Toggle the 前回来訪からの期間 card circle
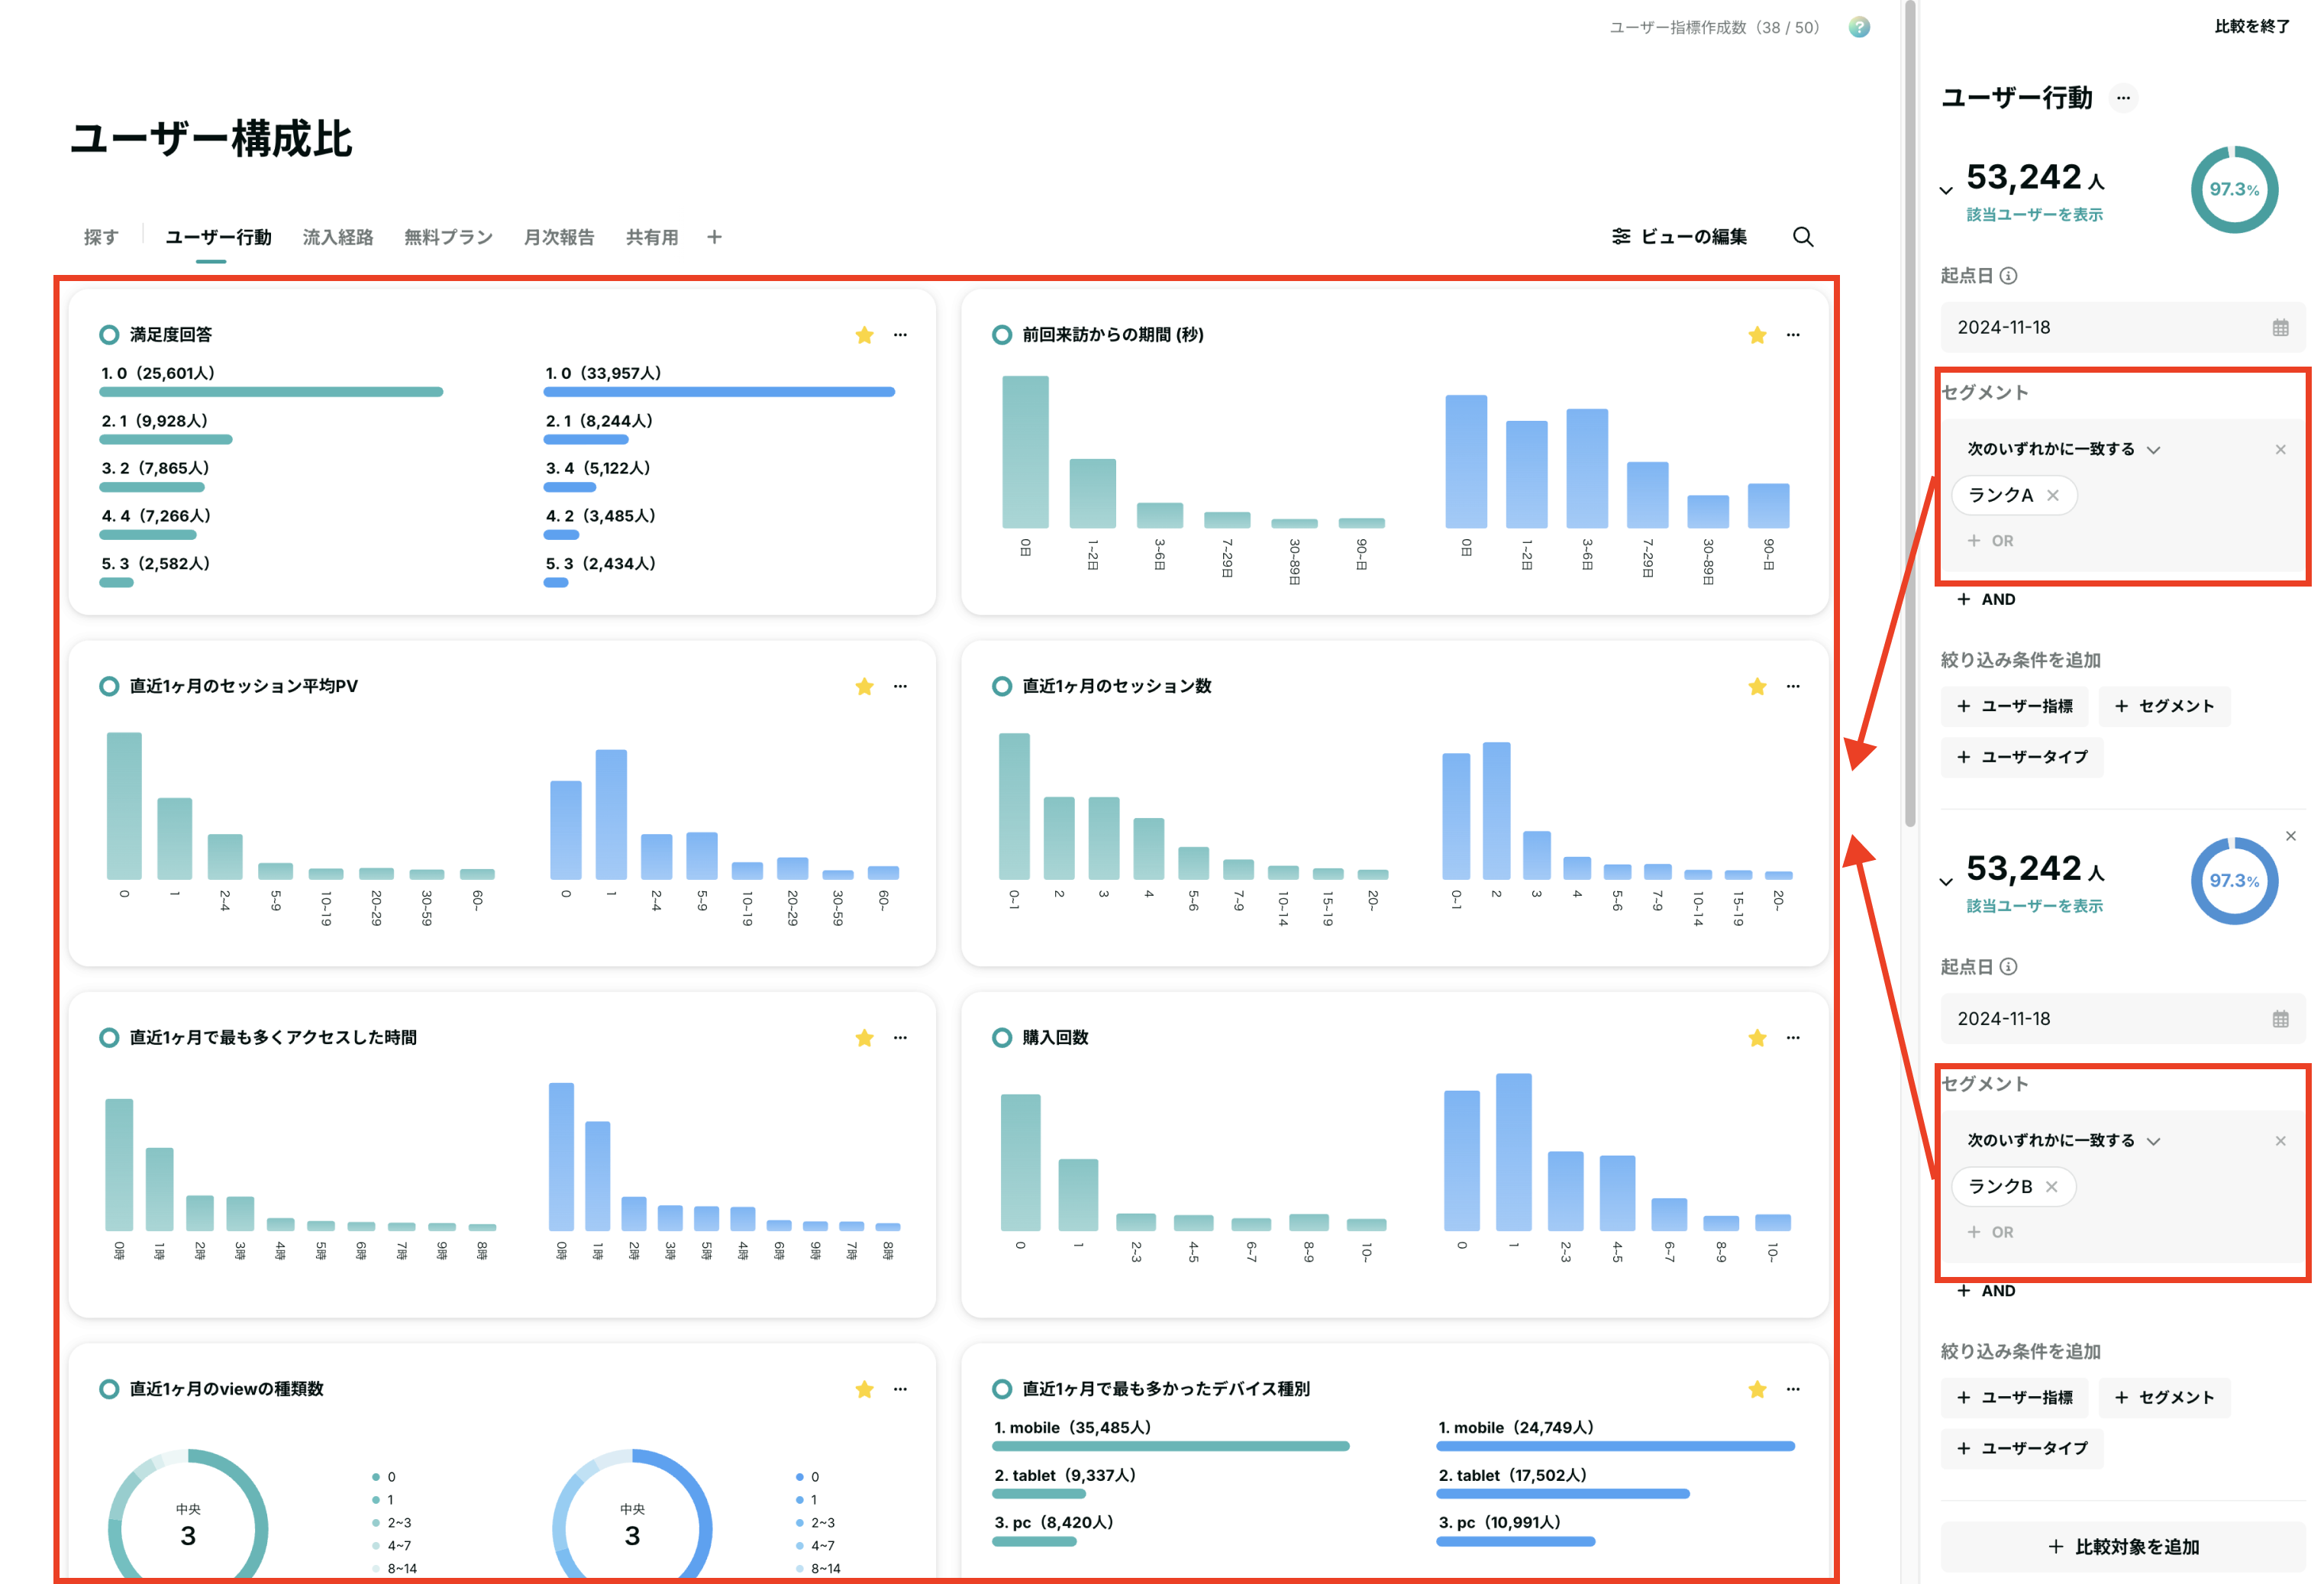 [1001, 335]
